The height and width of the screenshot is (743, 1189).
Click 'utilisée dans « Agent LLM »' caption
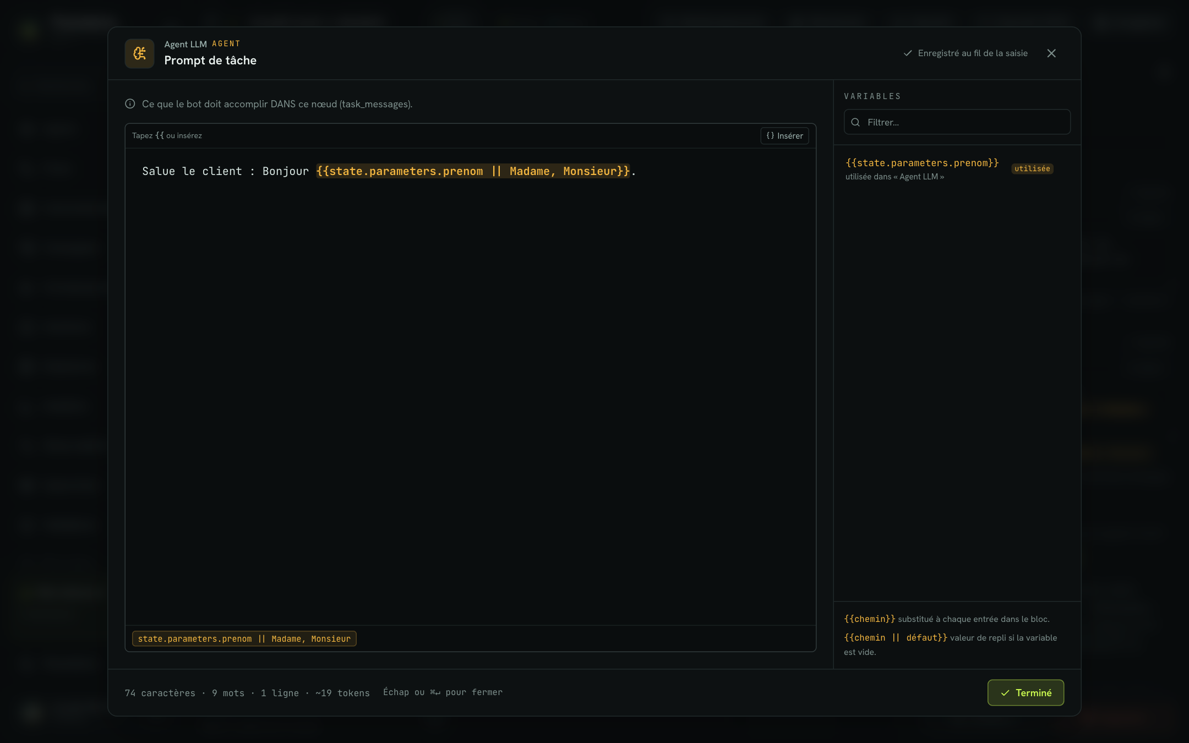[x=895, y=177]
